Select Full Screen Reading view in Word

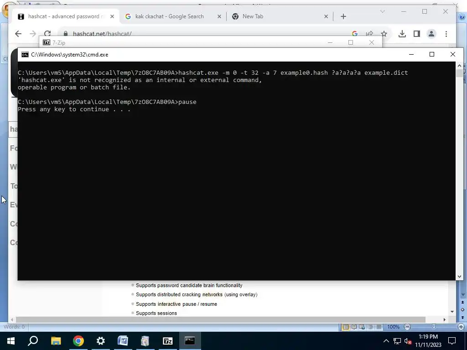click(x=354, y=327)
